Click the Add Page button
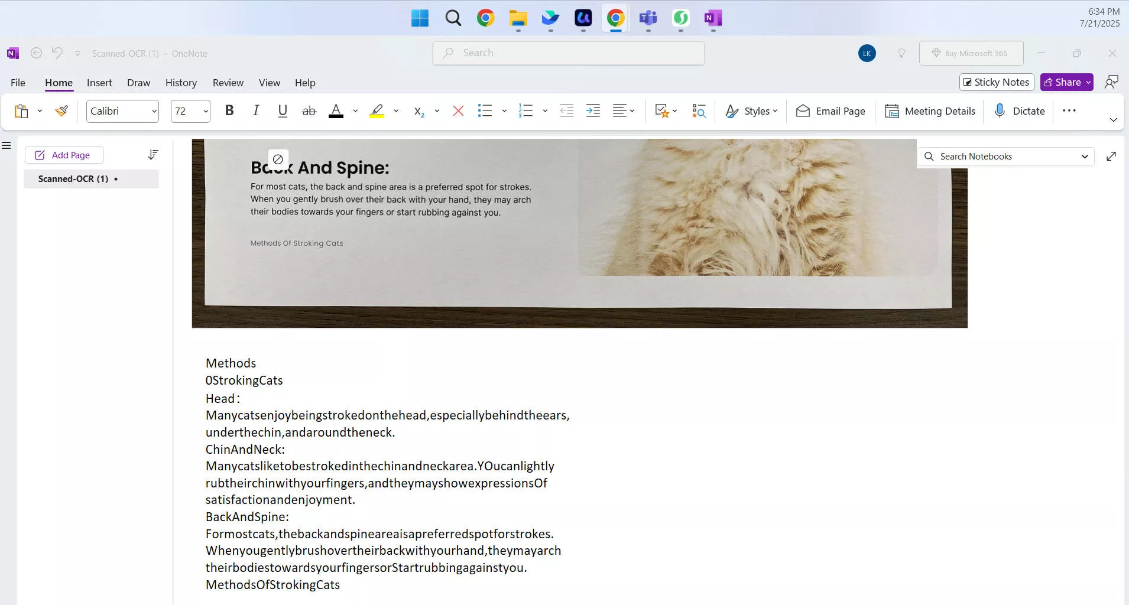The width and height of the screenshot is (1129, 605). [x=64, y=155]
